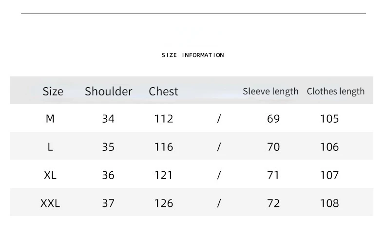
Task: Click sleeve length value 72
Action: click(x=273, y=203)
